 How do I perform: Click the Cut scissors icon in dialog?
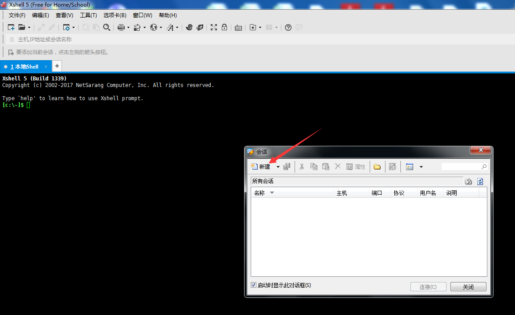tap(302, 167)
